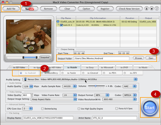The height and width of the screenshot is (125, 161).
Task: Open the output folder
Action: (151, 58)
